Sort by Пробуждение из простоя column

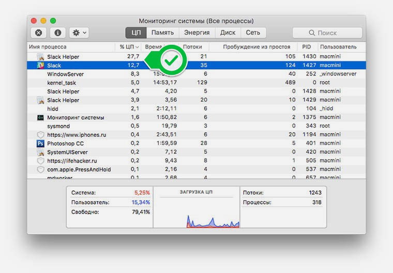[256, 47]
